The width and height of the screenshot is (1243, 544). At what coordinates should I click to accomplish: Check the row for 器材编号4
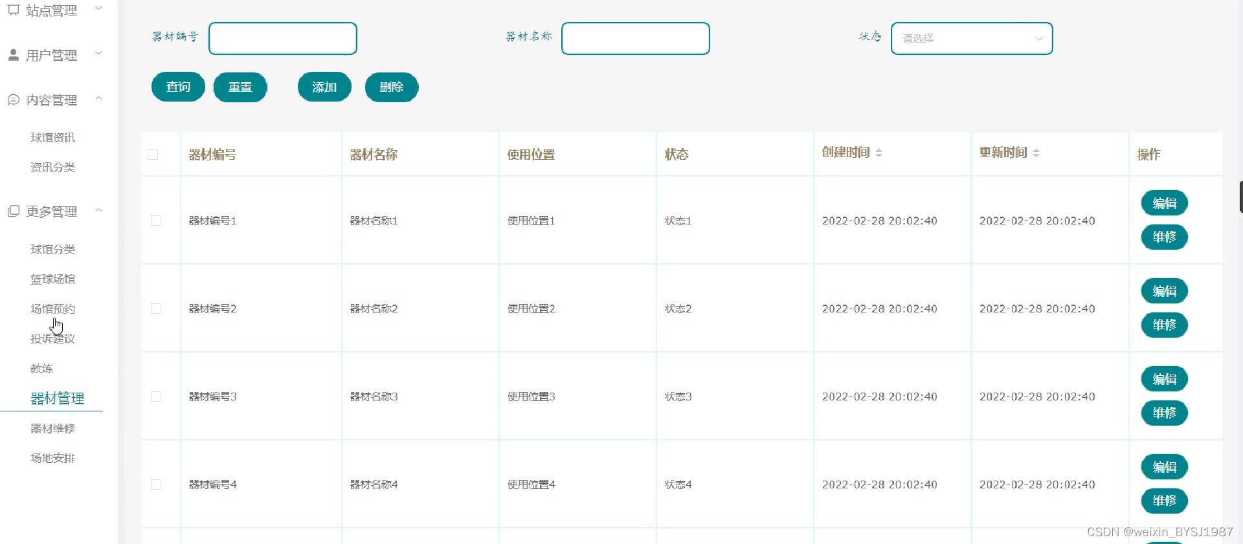pos(156,484)
